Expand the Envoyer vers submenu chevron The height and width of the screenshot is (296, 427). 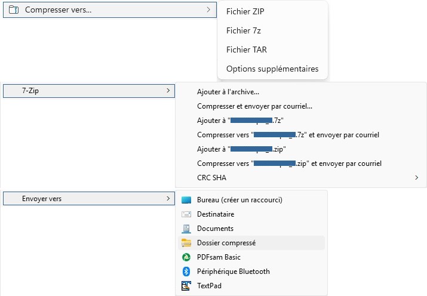[x=168, y=198]
